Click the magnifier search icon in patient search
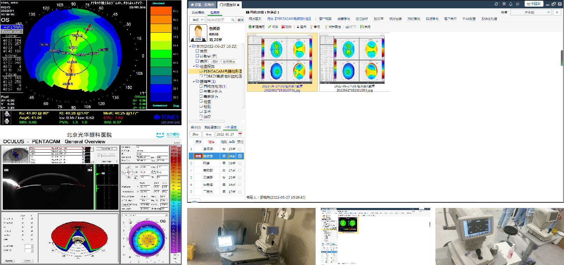564x265 pixels. coord(233,20)
